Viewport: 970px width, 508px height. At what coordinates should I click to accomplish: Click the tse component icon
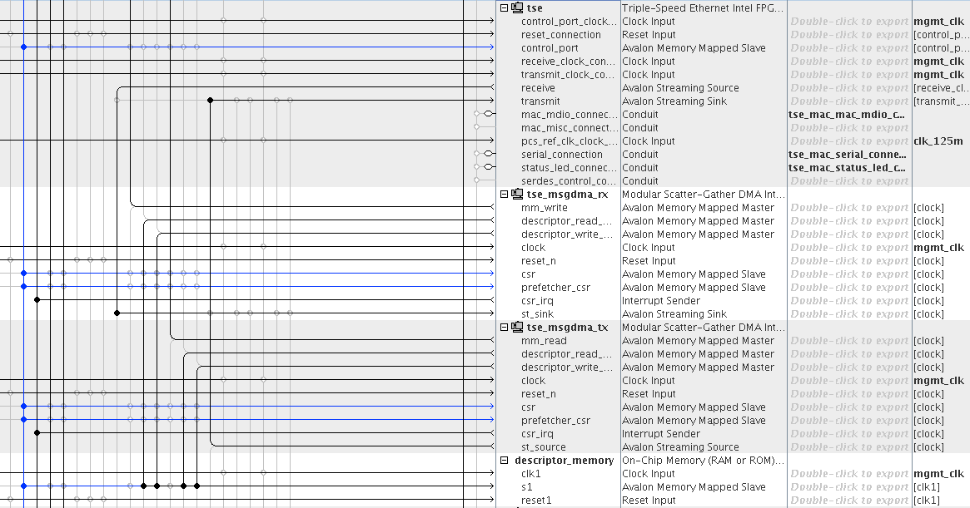[x=517, y=8]
